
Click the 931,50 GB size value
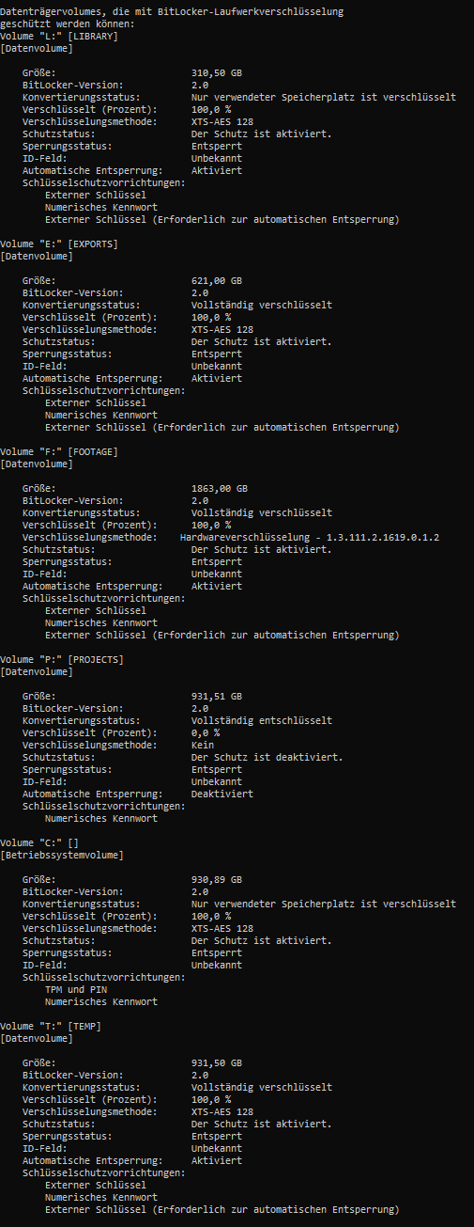pos(217,1062)
